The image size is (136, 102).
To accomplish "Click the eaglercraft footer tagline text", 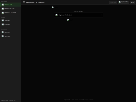I will (x=79, y=100).
